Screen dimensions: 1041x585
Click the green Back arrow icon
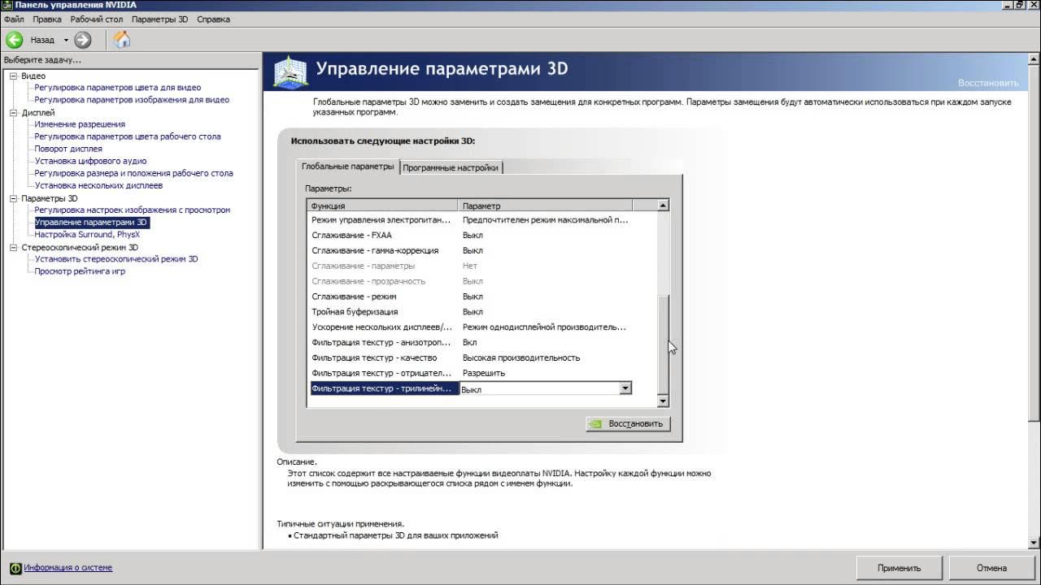point(14,39)
